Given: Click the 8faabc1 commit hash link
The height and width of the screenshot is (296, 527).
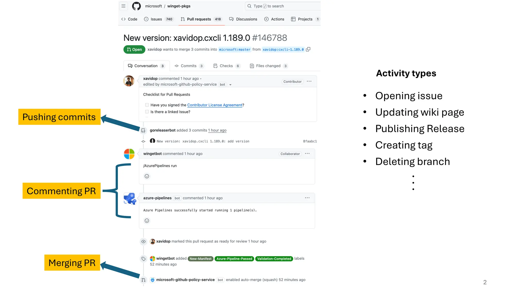Looking at the screenshot, I should click(x=310, y=141).
